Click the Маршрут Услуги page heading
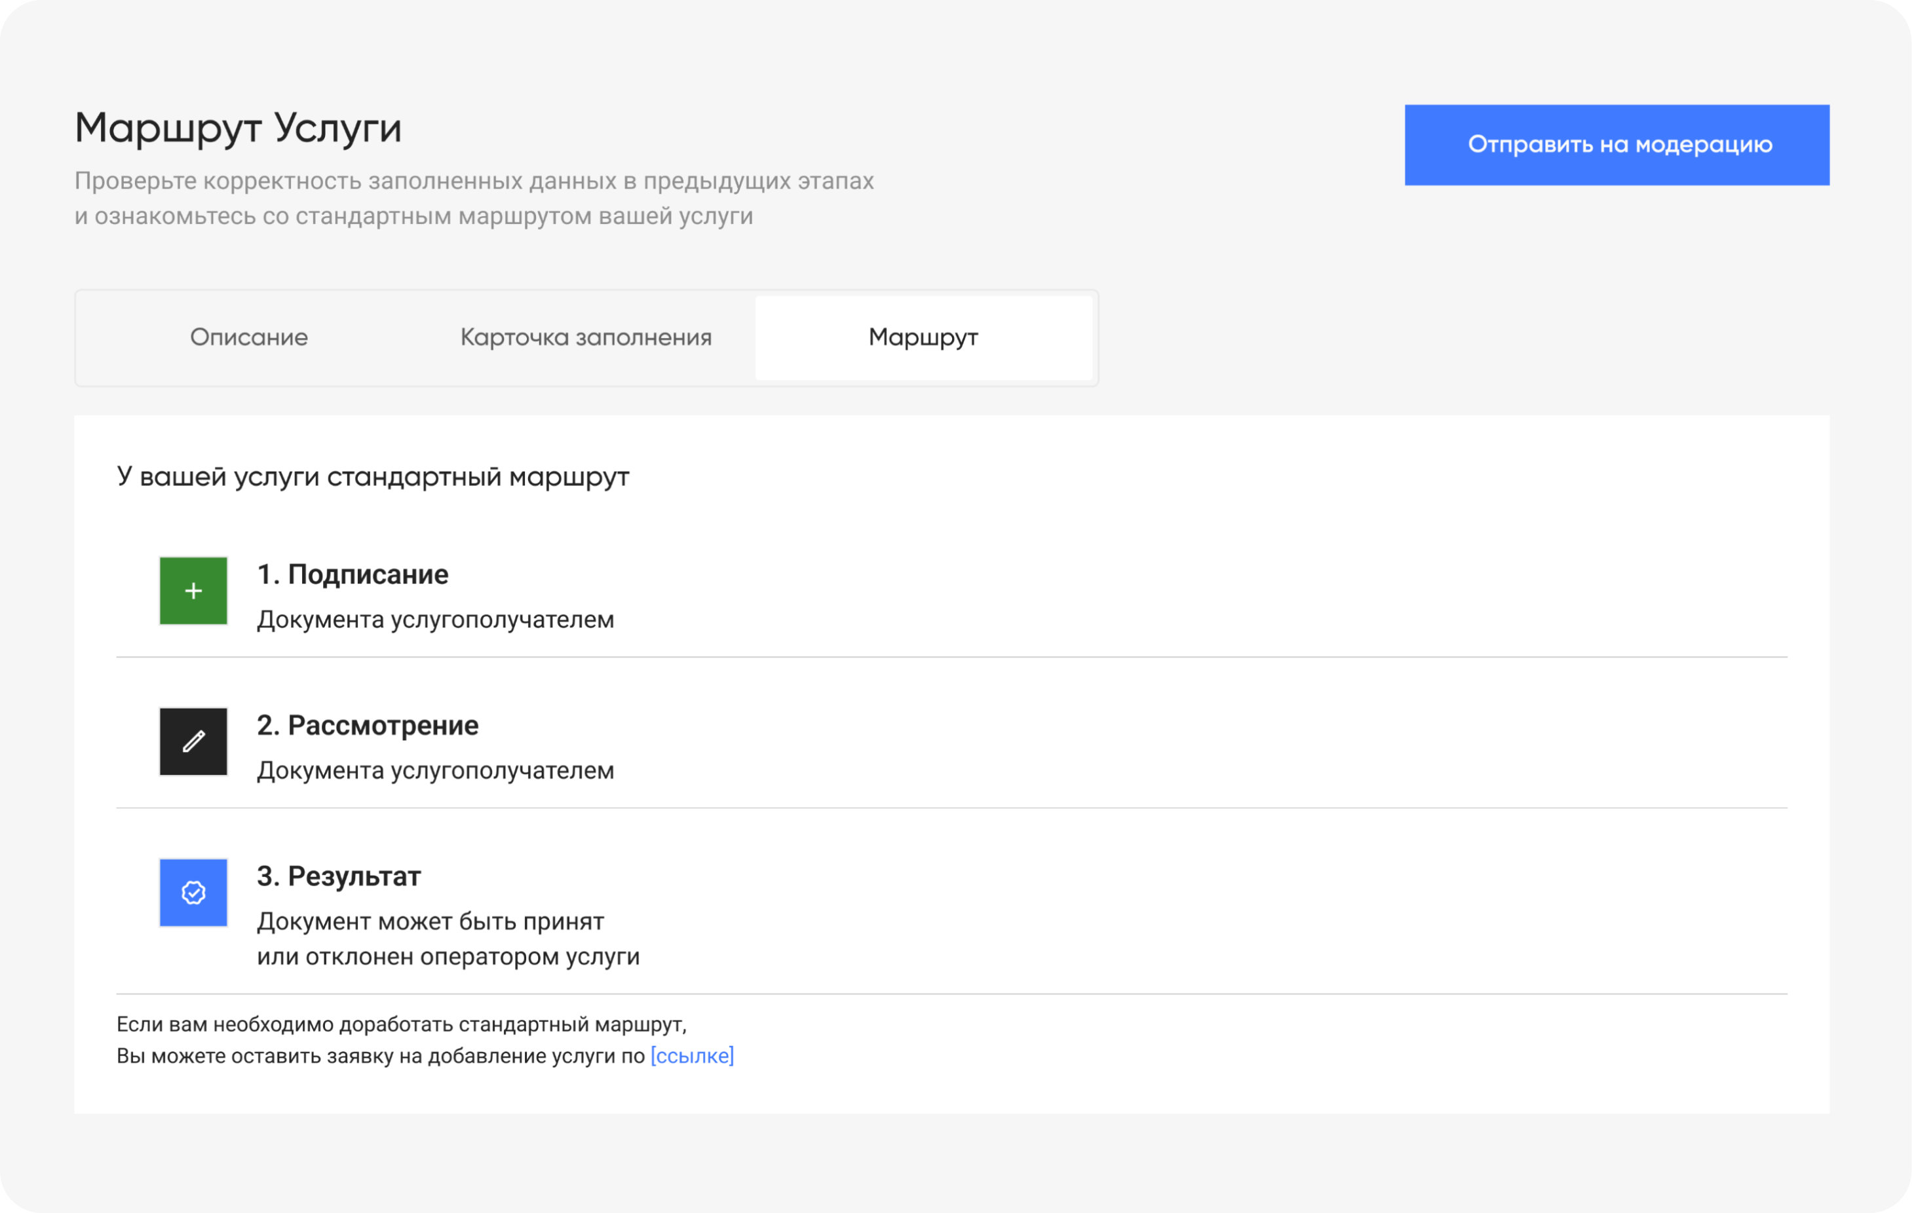This screenshot has height=1213, width=1912. pyautogui.click(x=239, y=128)
